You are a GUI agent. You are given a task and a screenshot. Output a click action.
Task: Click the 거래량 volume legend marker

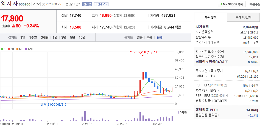[179, 112]
